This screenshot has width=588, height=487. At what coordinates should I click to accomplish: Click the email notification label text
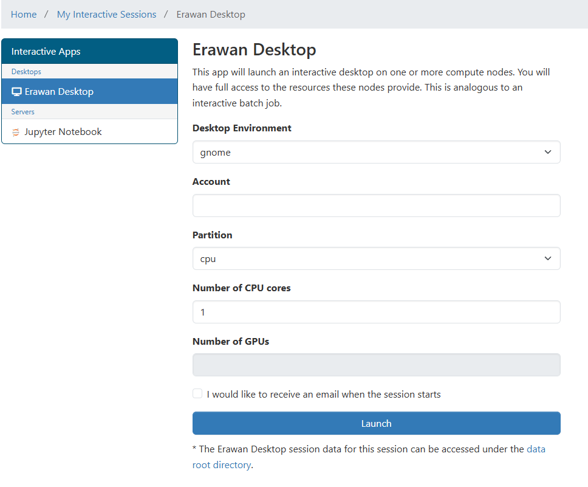click(x=324, y=395)
